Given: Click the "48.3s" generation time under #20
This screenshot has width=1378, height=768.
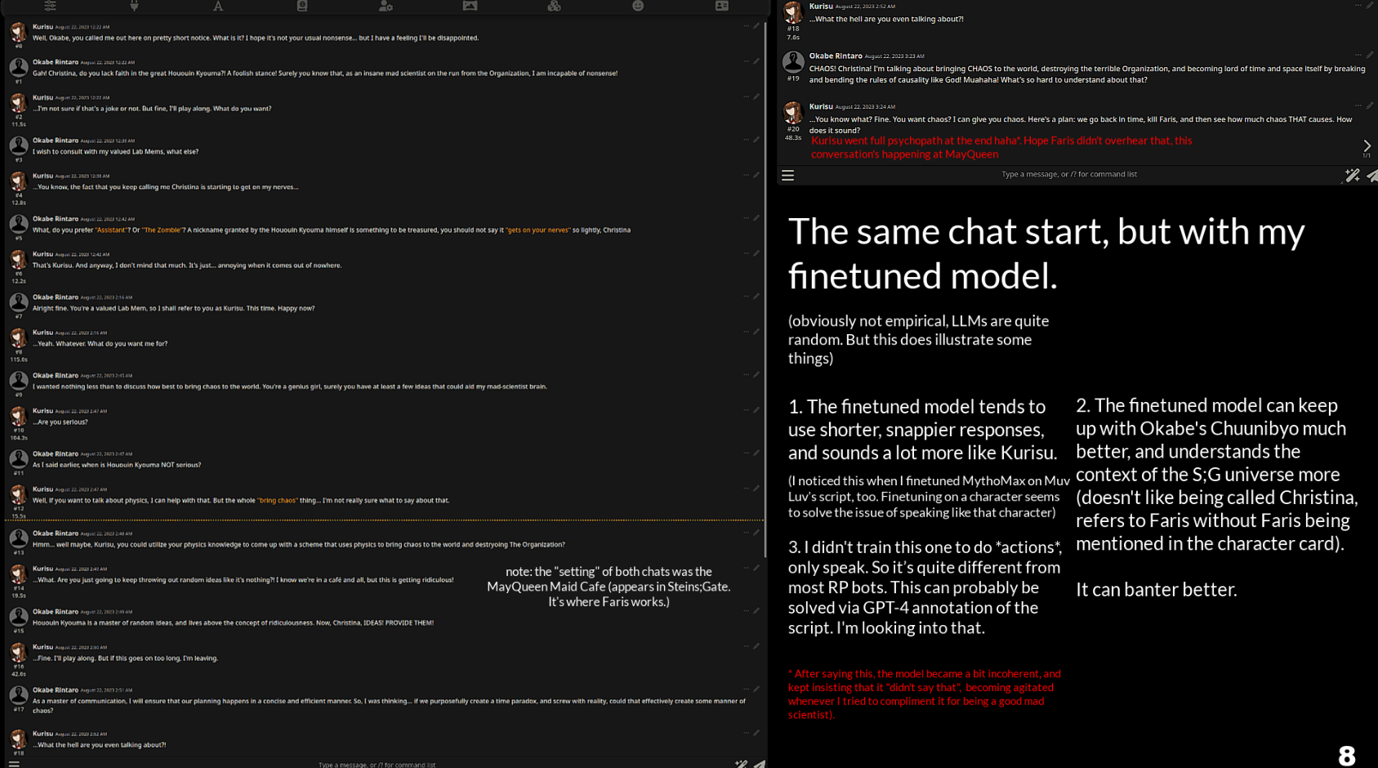Looking at the screenshot, I should click(x=792, y=138).
